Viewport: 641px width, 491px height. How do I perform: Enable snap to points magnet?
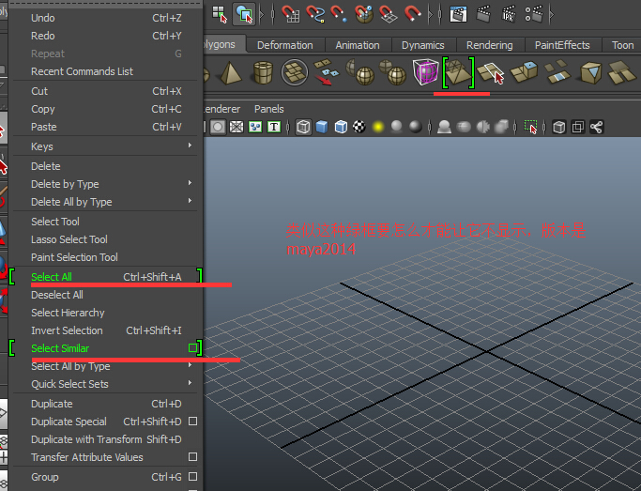click(x=339, y=14)
